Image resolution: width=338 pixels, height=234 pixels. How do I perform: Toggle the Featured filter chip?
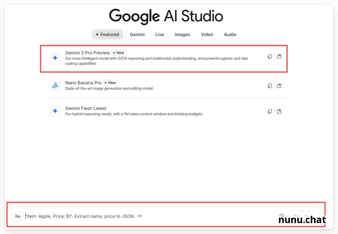(107, 34)
